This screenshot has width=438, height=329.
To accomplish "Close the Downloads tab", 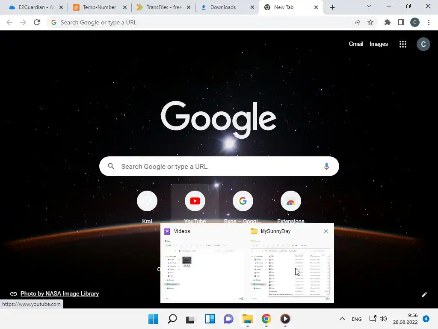I will coord(252,8).
